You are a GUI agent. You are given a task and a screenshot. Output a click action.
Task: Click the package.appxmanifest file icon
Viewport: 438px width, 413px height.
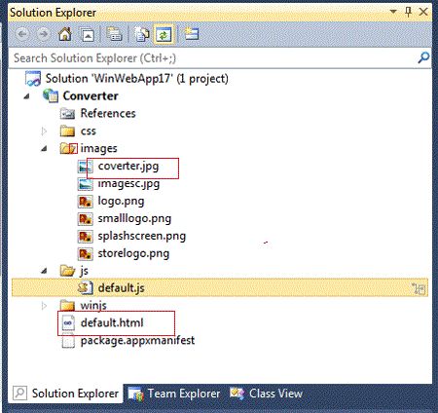pos(68,341)
